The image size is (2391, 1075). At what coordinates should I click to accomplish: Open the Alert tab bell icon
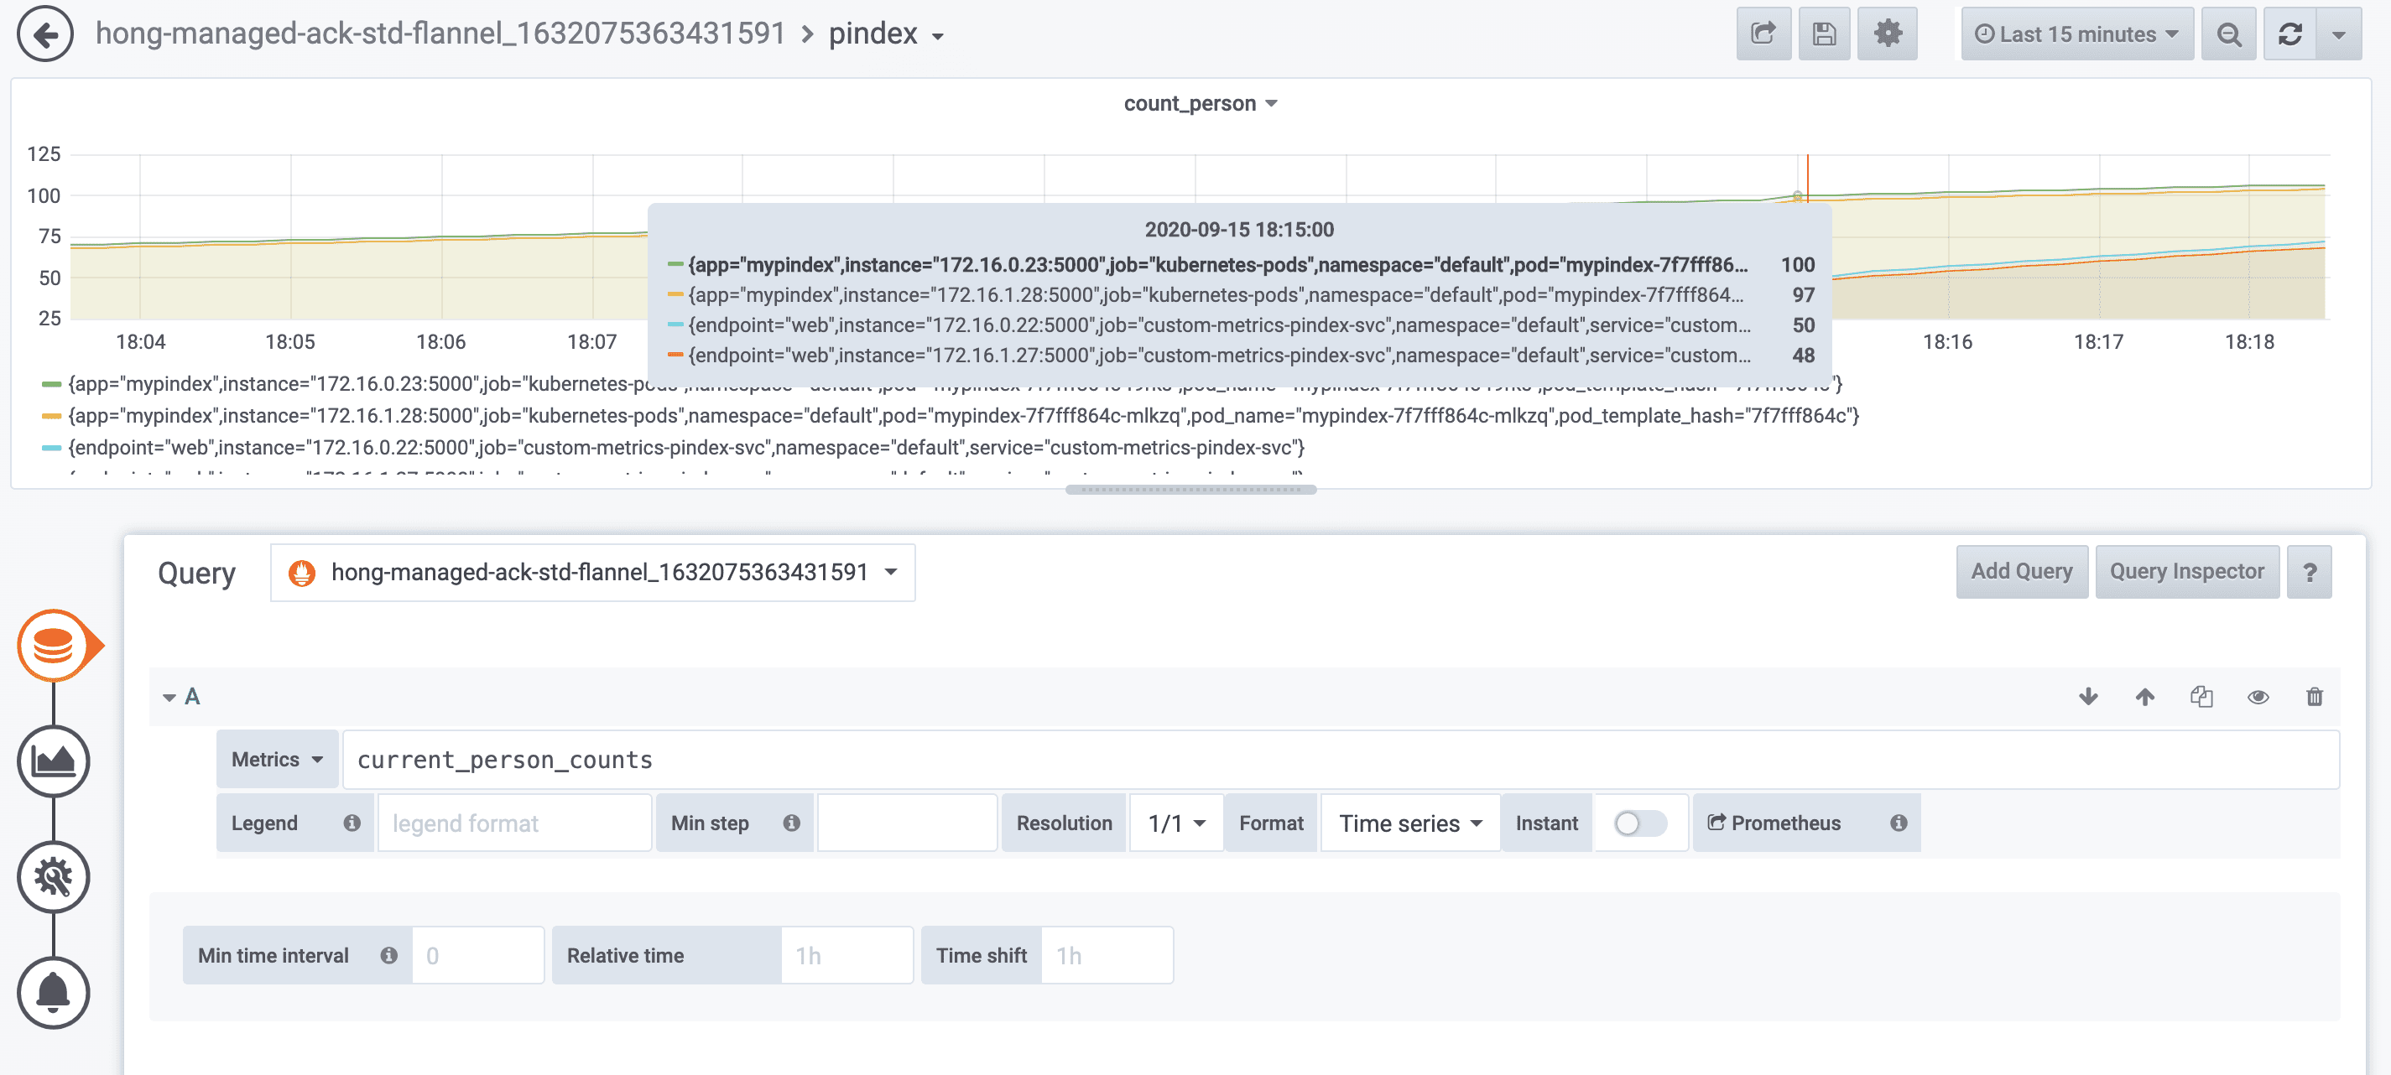pyautogui.click(x=53, y=993)
